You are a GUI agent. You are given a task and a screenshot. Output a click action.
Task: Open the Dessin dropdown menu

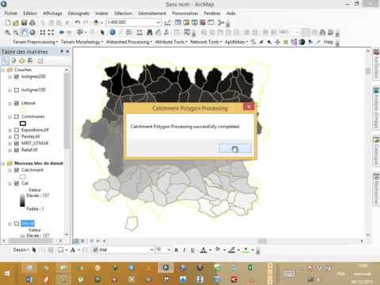pos(21,249)
